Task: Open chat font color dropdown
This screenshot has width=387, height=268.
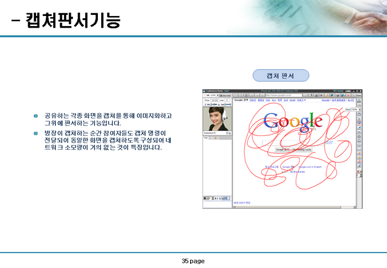Action: [x=207, y=198]
